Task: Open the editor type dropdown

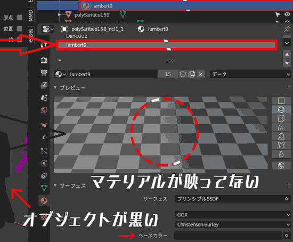Action: (x=48, y=29)
